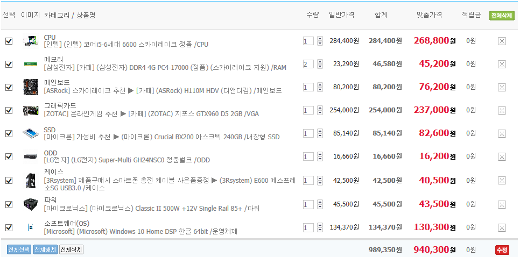
Task: Click the blue 전체선택 button
Action: click(19, 249)
